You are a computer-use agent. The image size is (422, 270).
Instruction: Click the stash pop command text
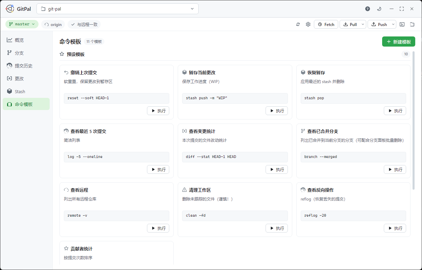click(314, 98)
